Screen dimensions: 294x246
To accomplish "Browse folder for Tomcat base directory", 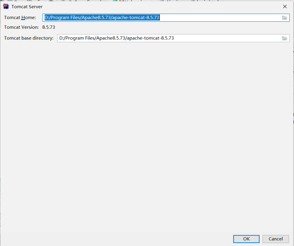I will pos(284,38).
